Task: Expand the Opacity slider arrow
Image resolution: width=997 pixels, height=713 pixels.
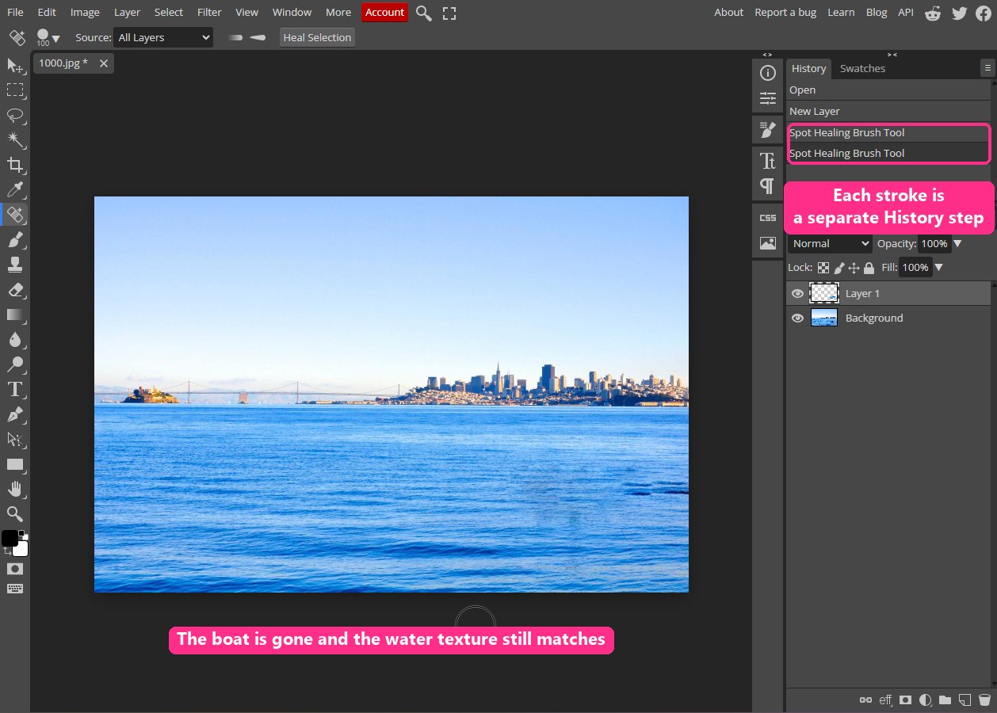Action: [x=957, y=244]
